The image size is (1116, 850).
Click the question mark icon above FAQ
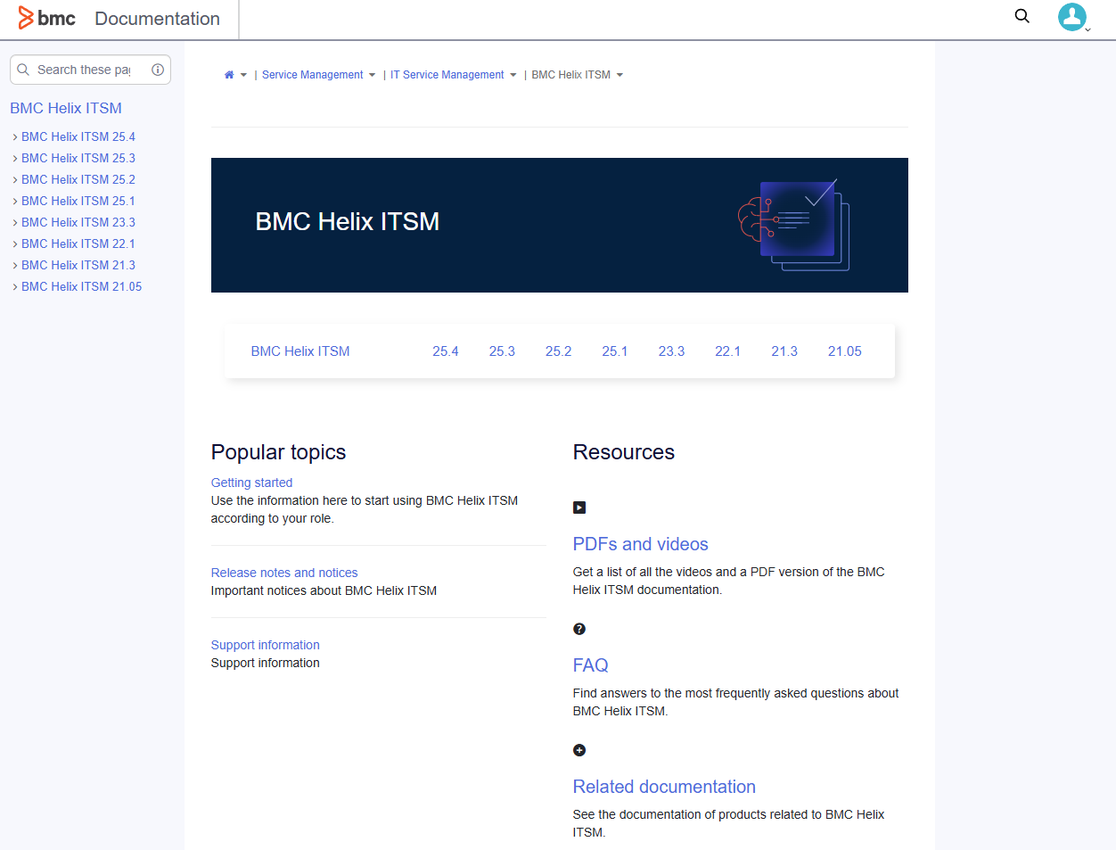tap(579, 628)
